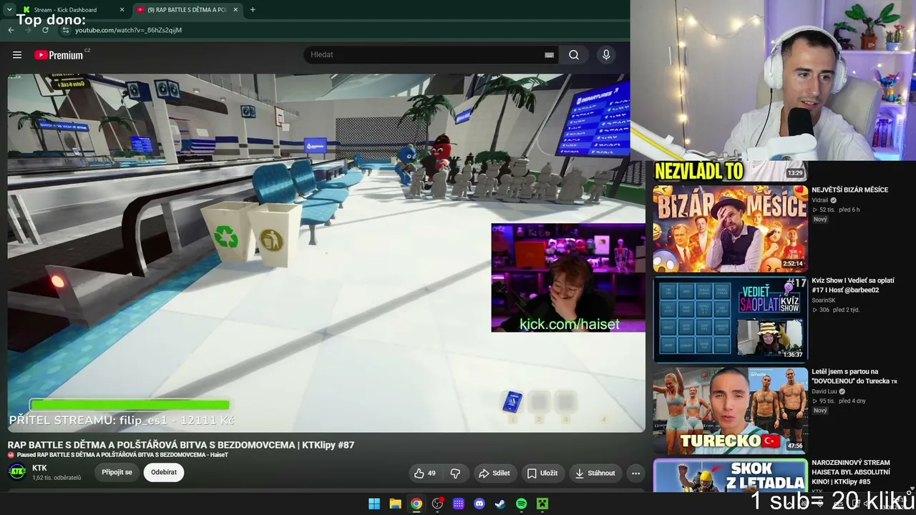Image resolution: width=916 pixels, height=515 pixels.
Task: Open the David Luu channel name
Action: (x=824, y=391)
